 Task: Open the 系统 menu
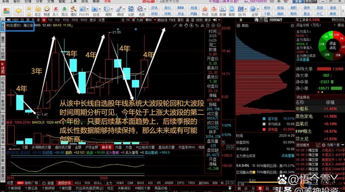[5, 1]
